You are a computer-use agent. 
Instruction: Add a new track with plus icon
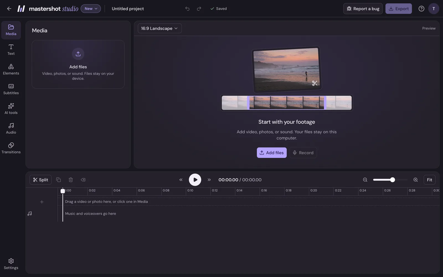click(x=42, y=202)
